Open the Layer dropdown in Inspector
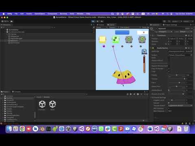The height and width of the screenshot is (146, 195). 186,32
